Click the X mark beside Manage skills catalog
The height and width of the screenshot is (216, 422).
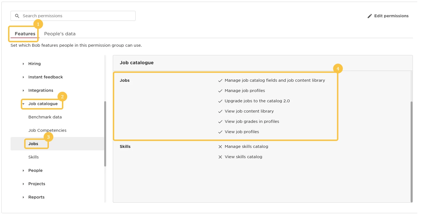220,147
